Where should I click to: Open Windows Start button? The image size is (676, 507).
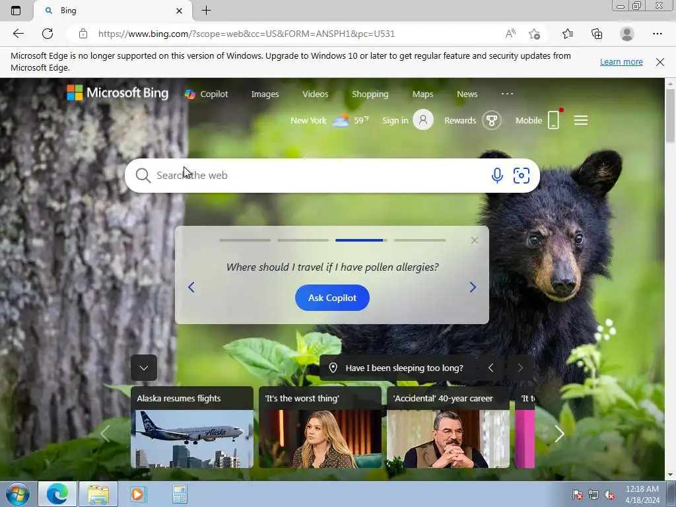(18, 494)
